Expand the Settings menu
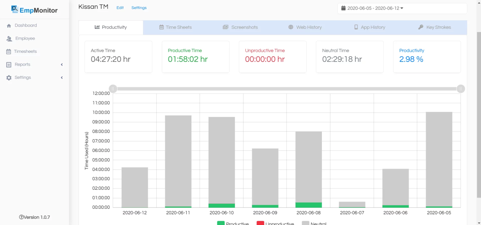 coord(62,77)
